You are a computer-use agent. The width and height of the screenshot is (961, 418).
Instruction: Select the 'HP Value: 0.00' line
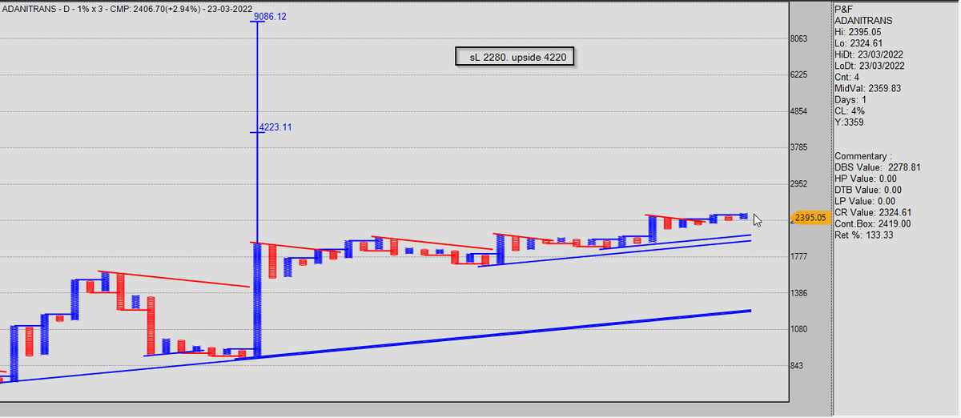865,179
